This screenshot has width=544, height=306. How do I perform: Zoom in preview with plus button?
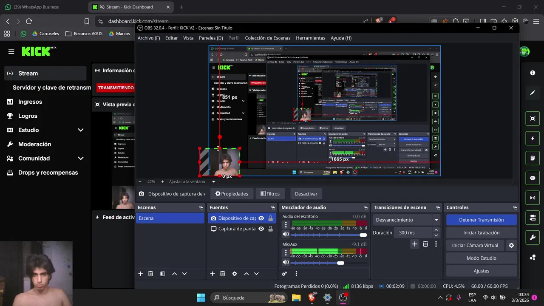point(162,181)
